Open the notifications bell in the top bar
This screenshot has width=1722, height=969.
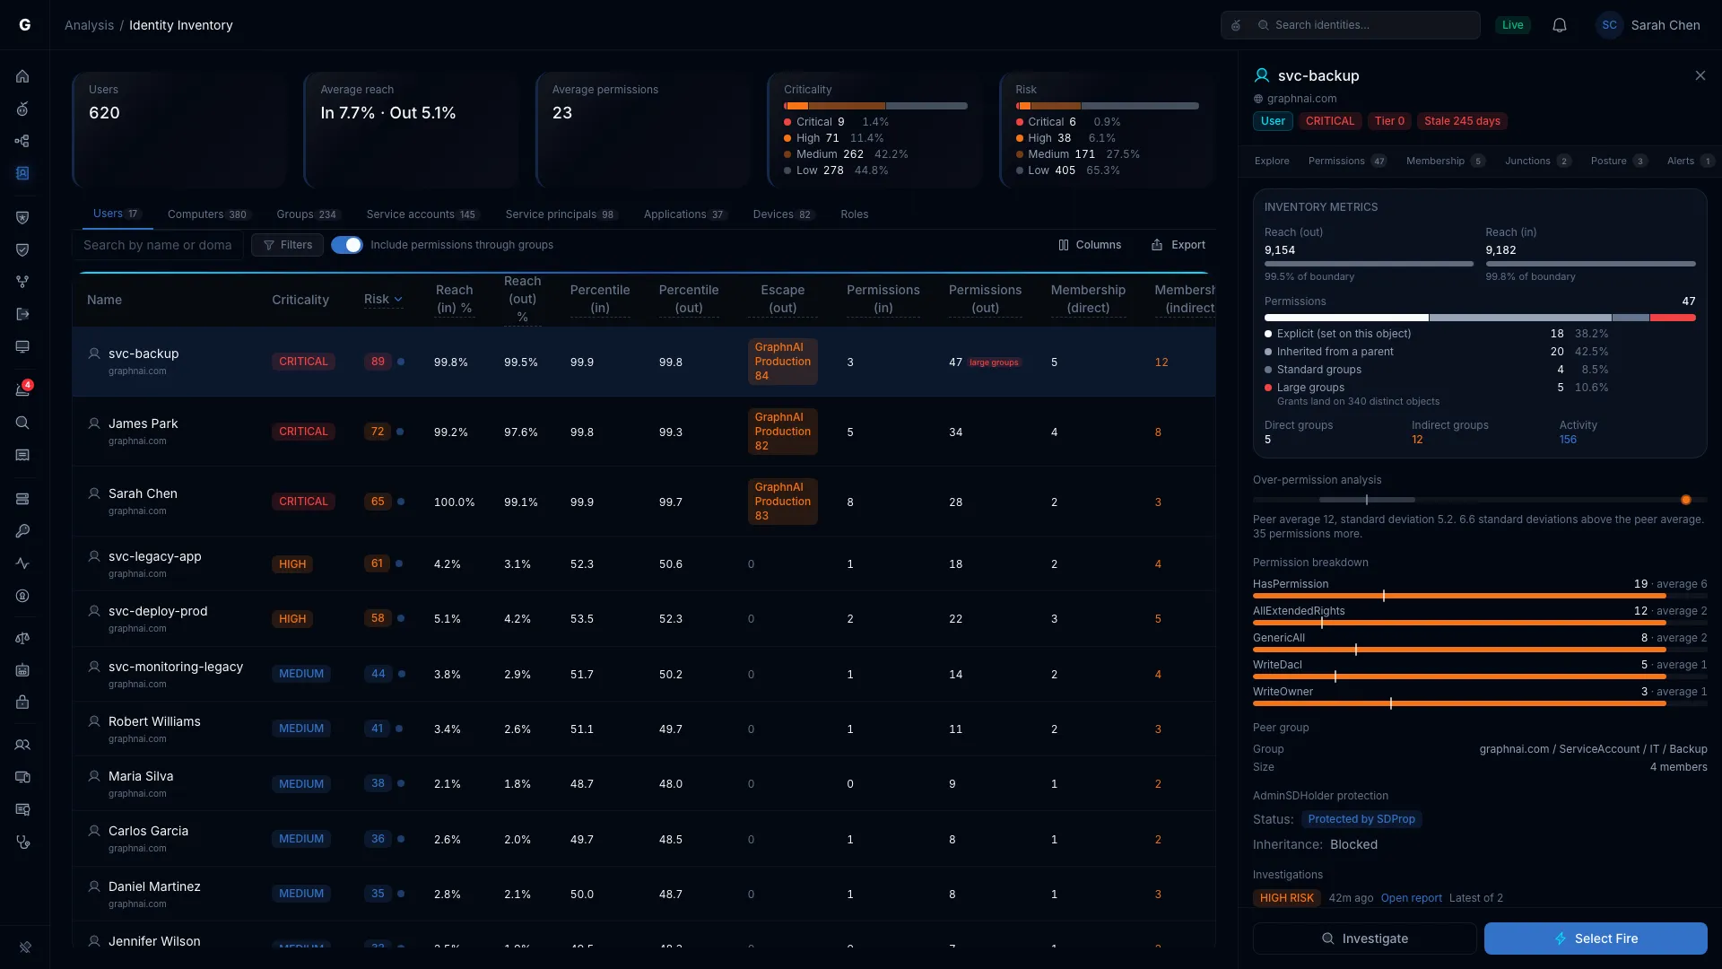tap(1560, 25)
